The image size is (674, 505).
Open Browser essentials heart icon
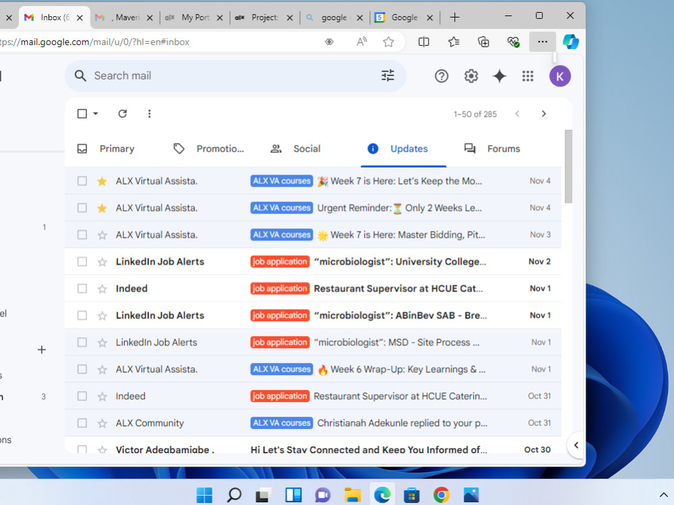(x=513, y=42)
